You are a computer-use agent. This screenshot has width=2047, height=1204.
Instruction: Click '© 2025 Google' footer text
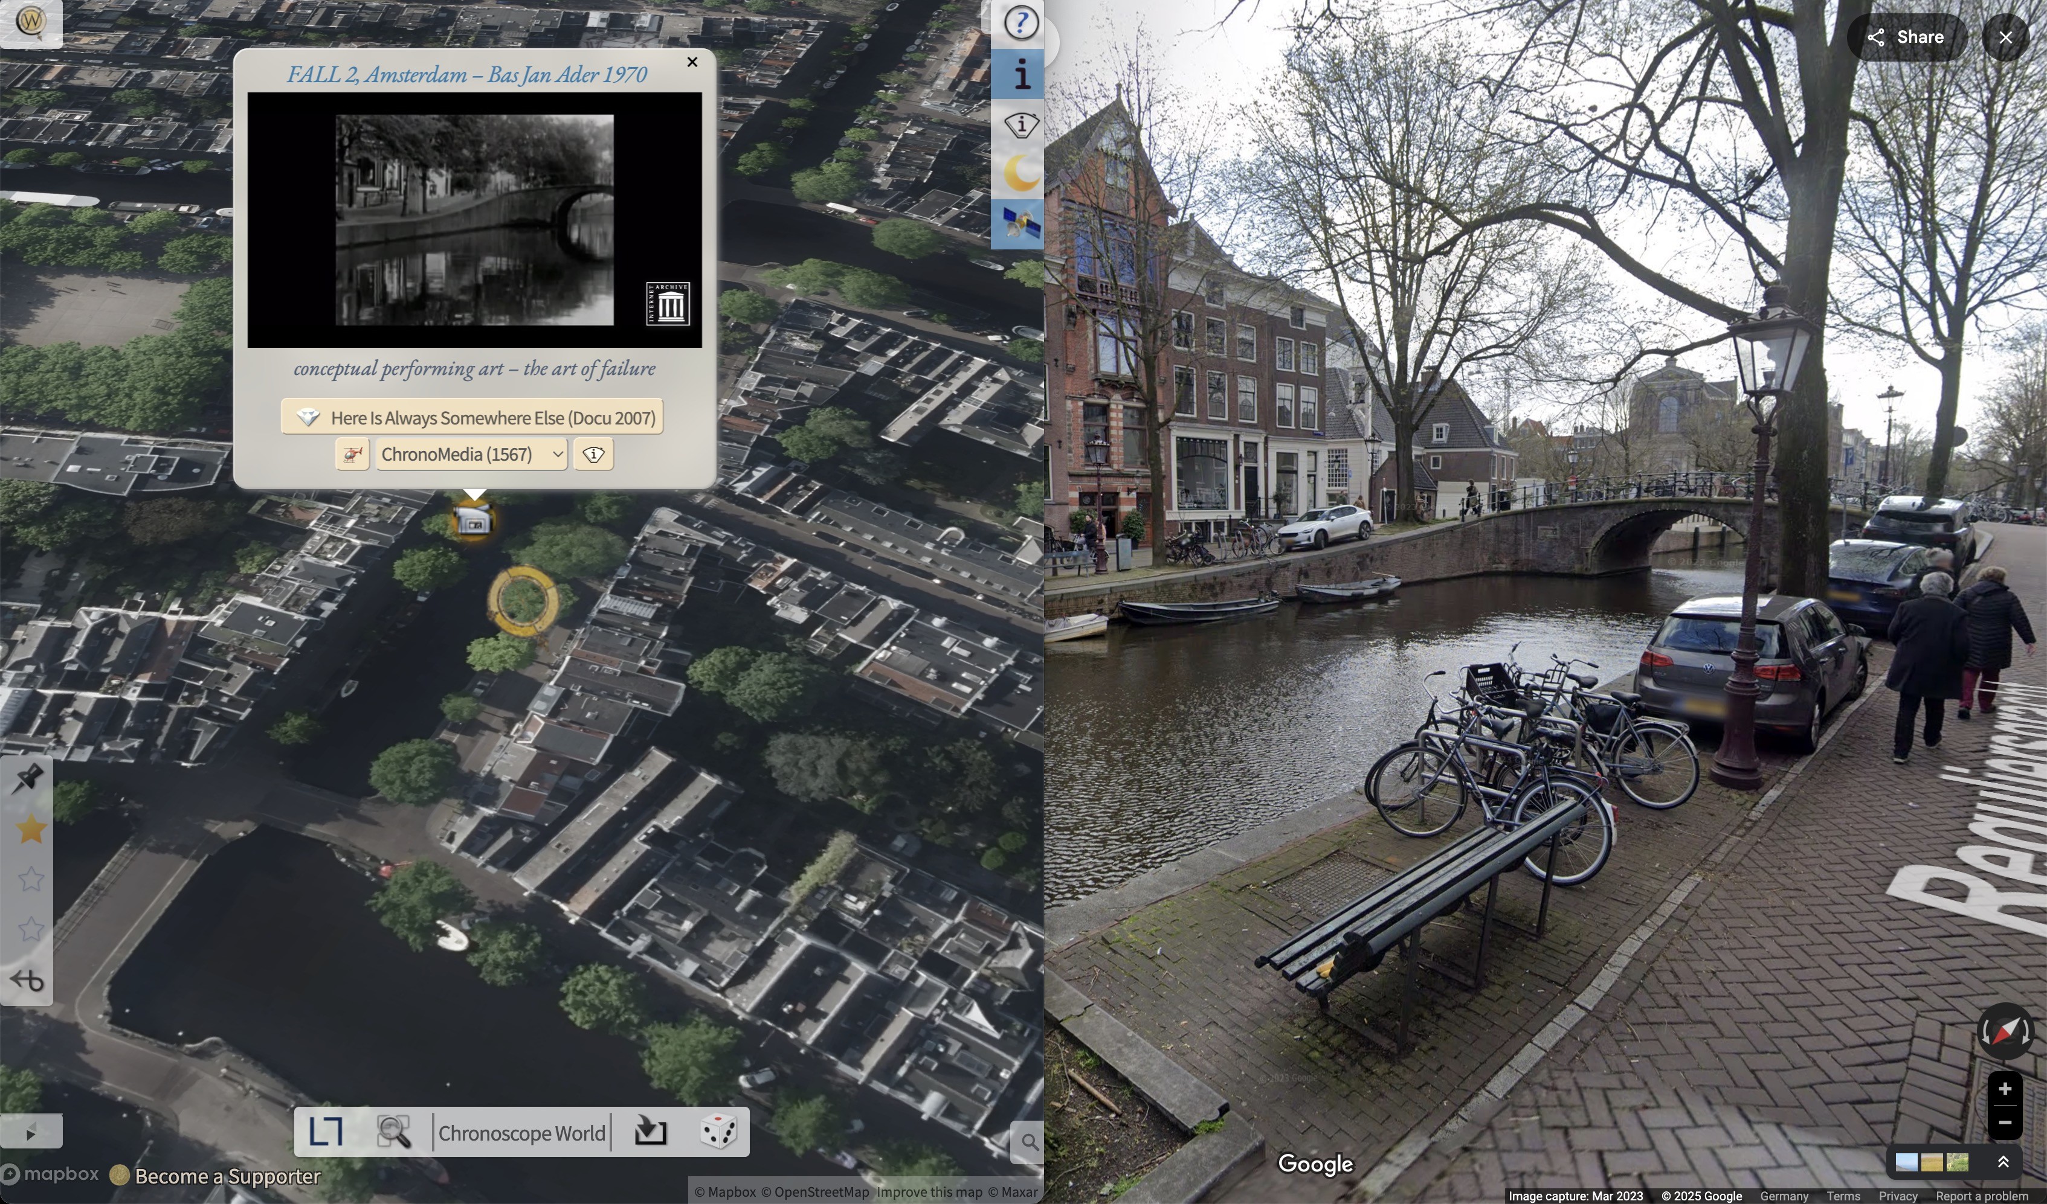point(1701,1196)
